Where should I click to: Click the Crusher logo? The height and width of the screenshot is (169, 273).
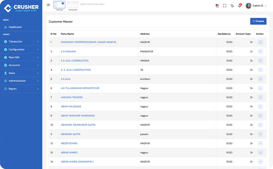(x=21, y=8)
